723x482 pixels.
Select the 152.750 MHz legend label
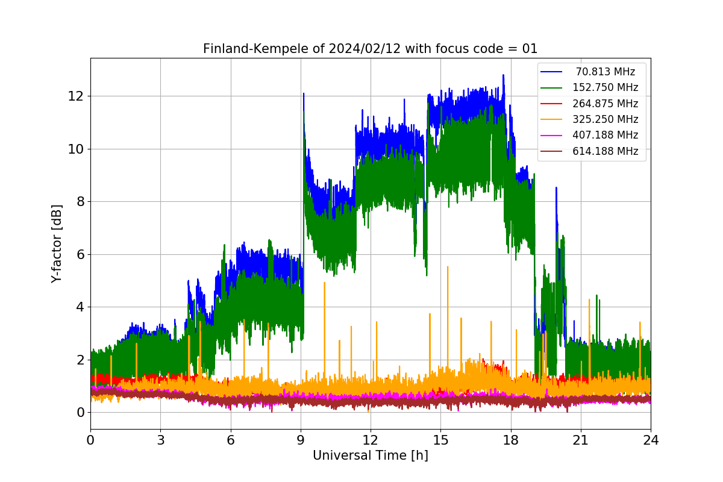pyautogui.click(x=606, y=88)
